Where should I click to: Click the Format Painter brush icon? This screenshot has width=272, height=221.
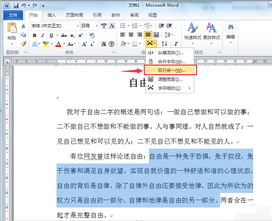[x=23, y=44]
